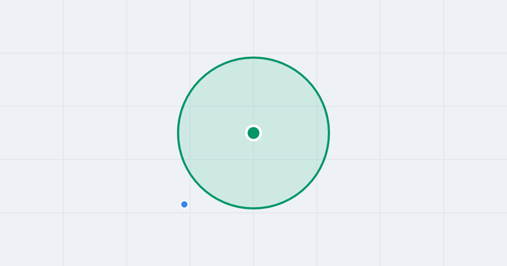Image resolution: width=507 pixels, height=266 pixels.
Task: Click the upper-left grid intersection inside the green circle
Action: click(x=190, y=106)
